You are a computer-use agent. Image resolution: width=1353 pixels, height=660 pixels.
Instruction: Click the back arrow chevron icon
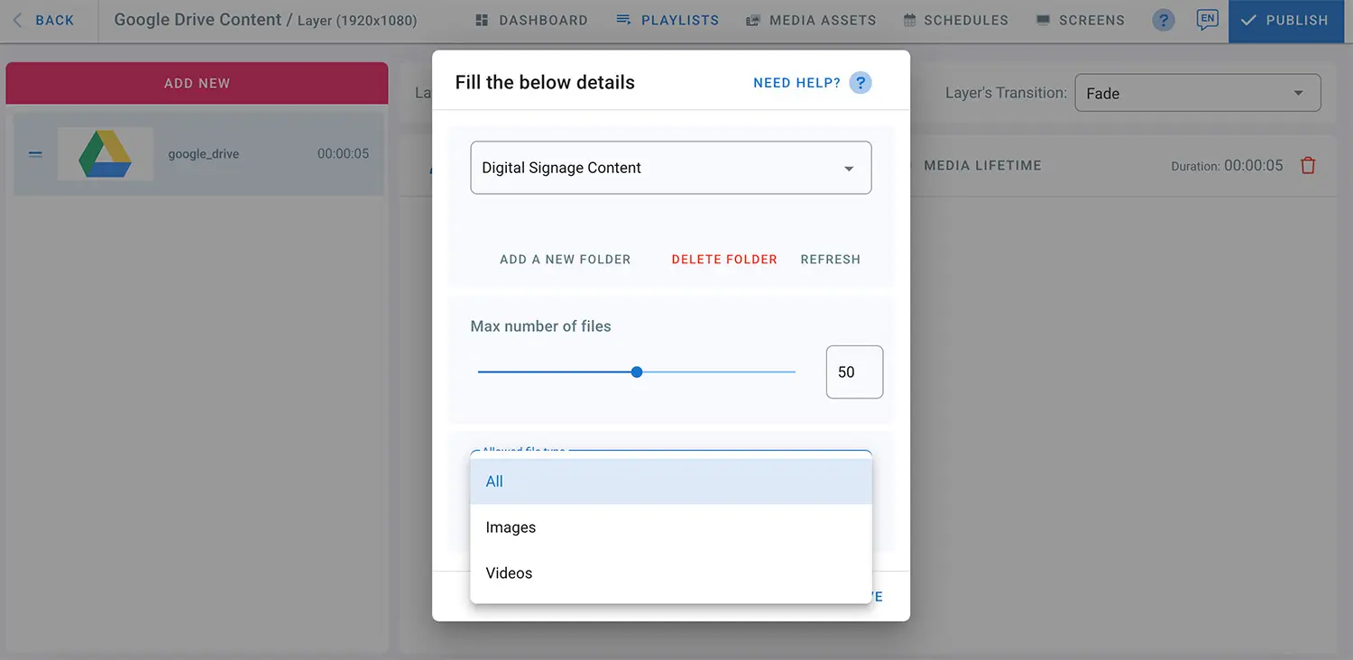click(17, 20)
